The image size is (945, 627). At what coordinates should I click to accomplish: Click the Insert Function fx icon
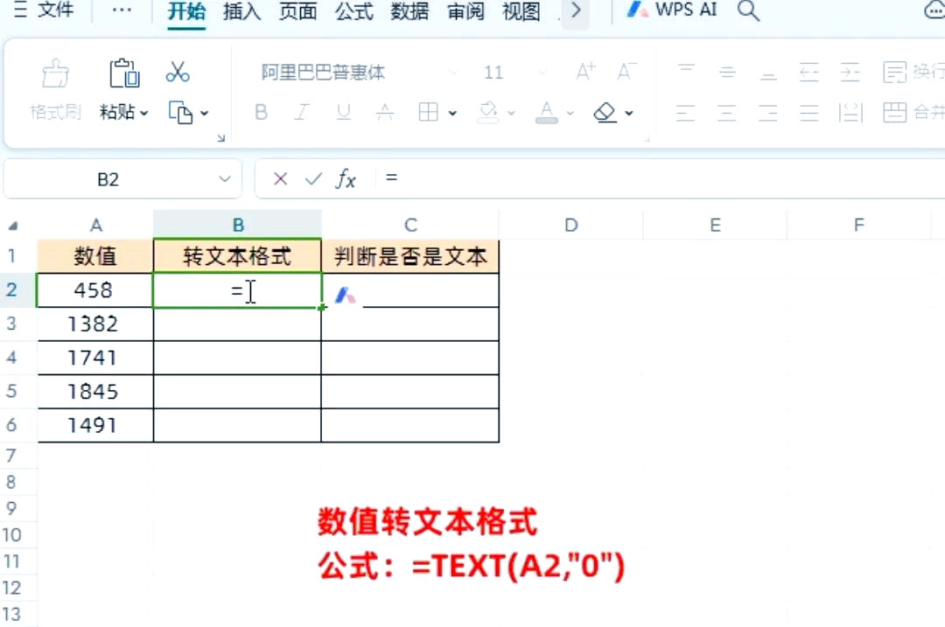(x=346, y=179)
